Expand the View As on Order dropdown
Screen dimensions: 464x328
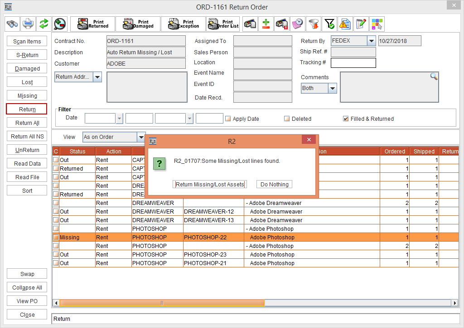pyautogui.click(x=141, y=137)
